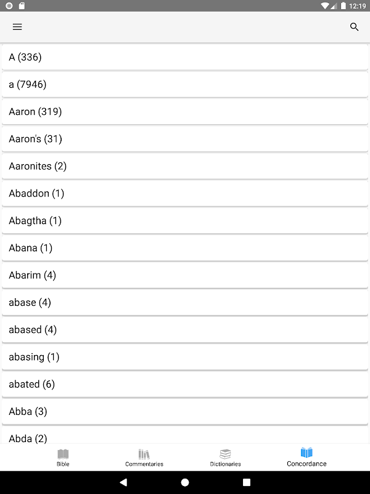
Task: Switch to the Bible tab label
Action: 63,464
